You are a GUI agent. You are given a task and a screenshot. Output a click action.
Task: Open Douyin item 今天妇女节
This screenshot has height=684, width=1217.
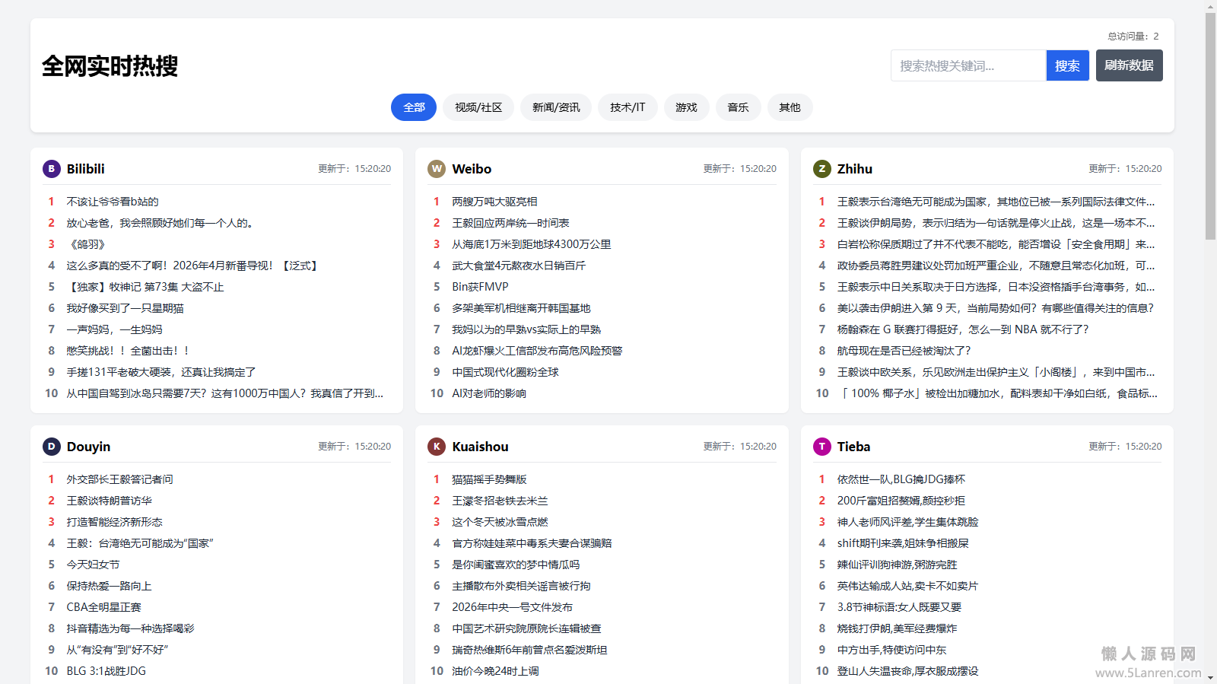[93, 565]
